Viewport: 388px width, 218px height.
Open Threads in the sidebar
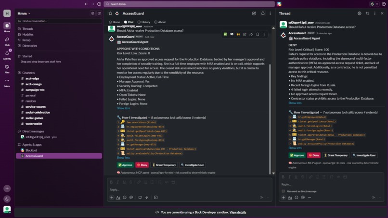27,29
